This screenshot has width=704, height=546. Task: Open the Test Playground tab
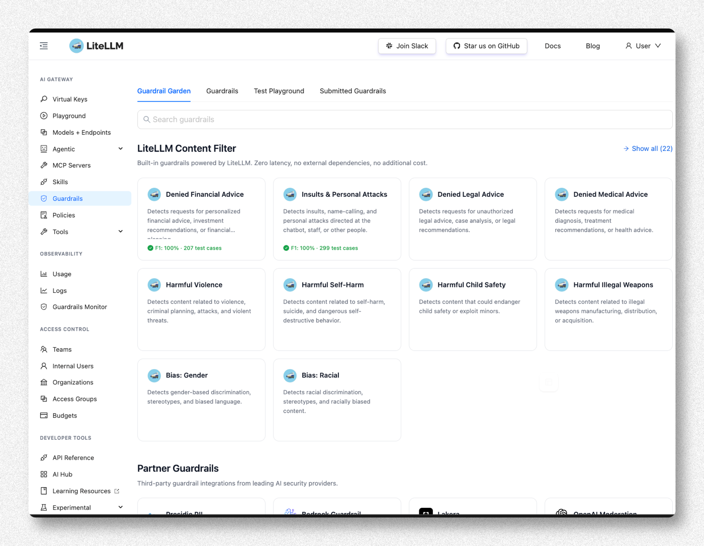click(279, 91)
